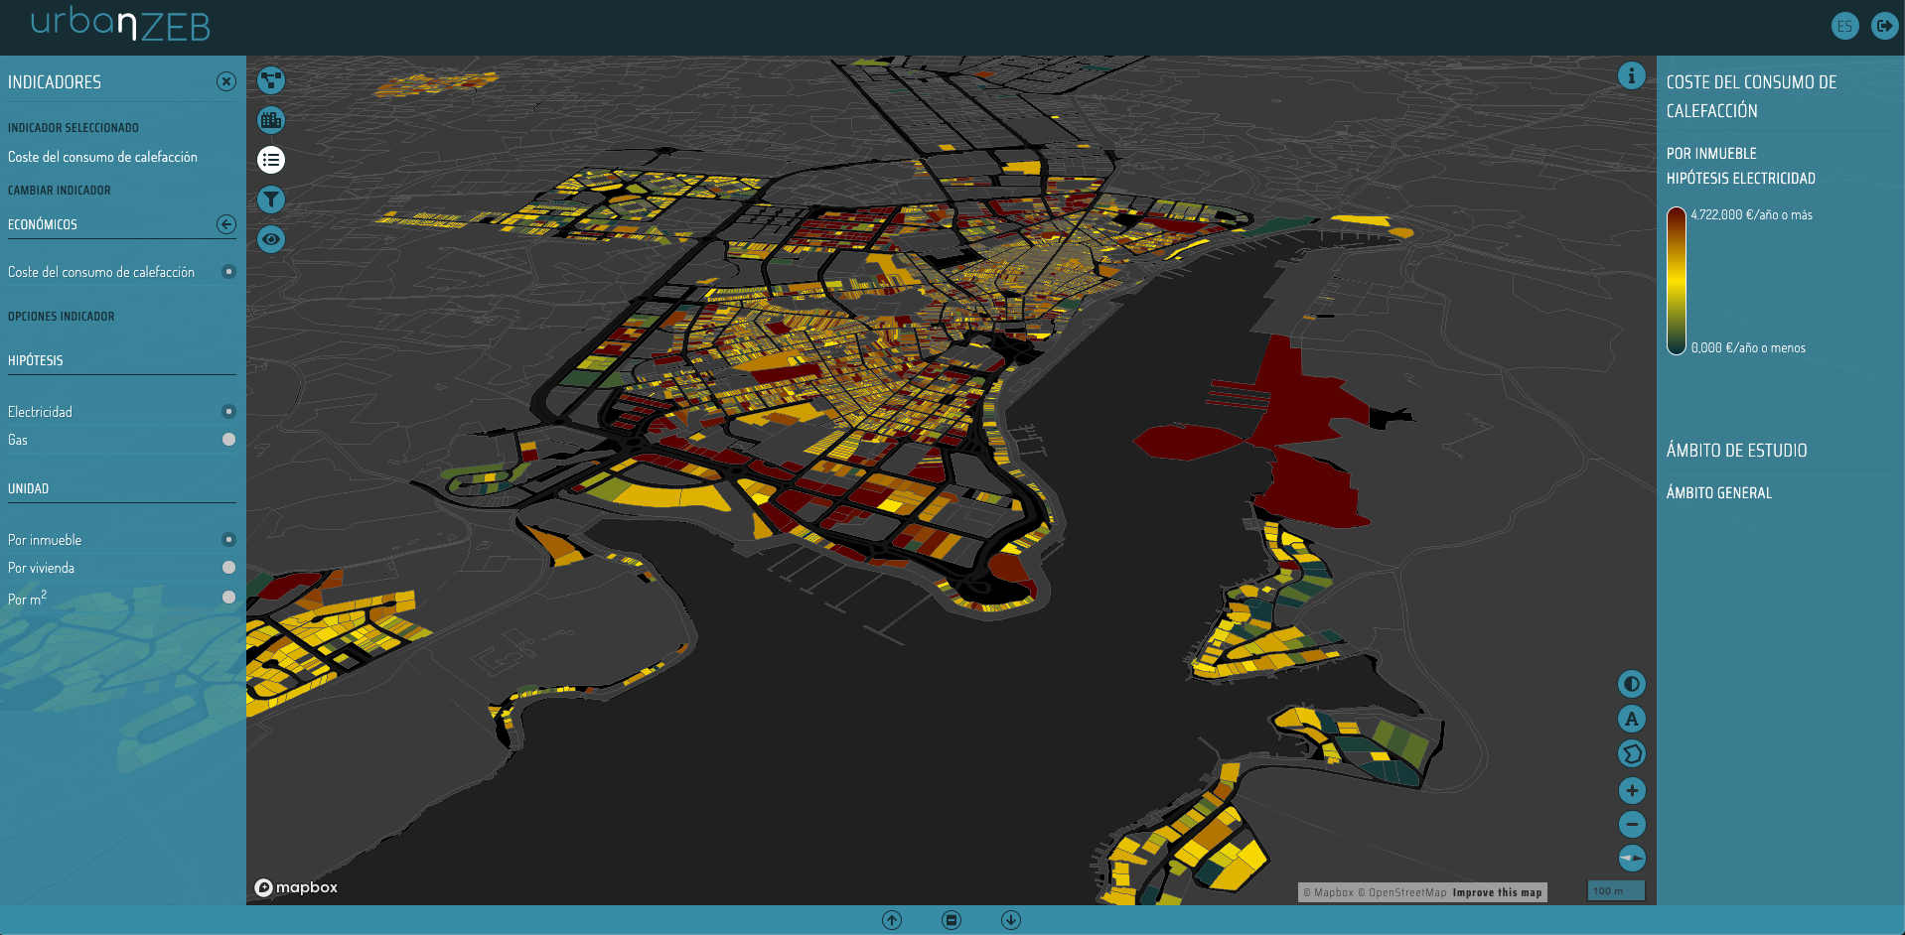Open the indicators list icon
Image resolution: width=1905 pixels, height=935 pixels.
tap(271, 160)
